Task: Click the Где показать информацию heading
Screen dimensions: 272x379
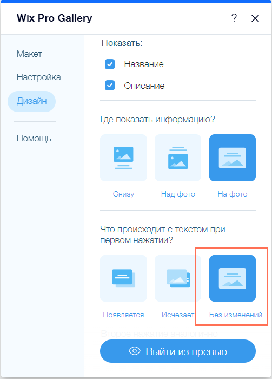Action: coord(157,120)
